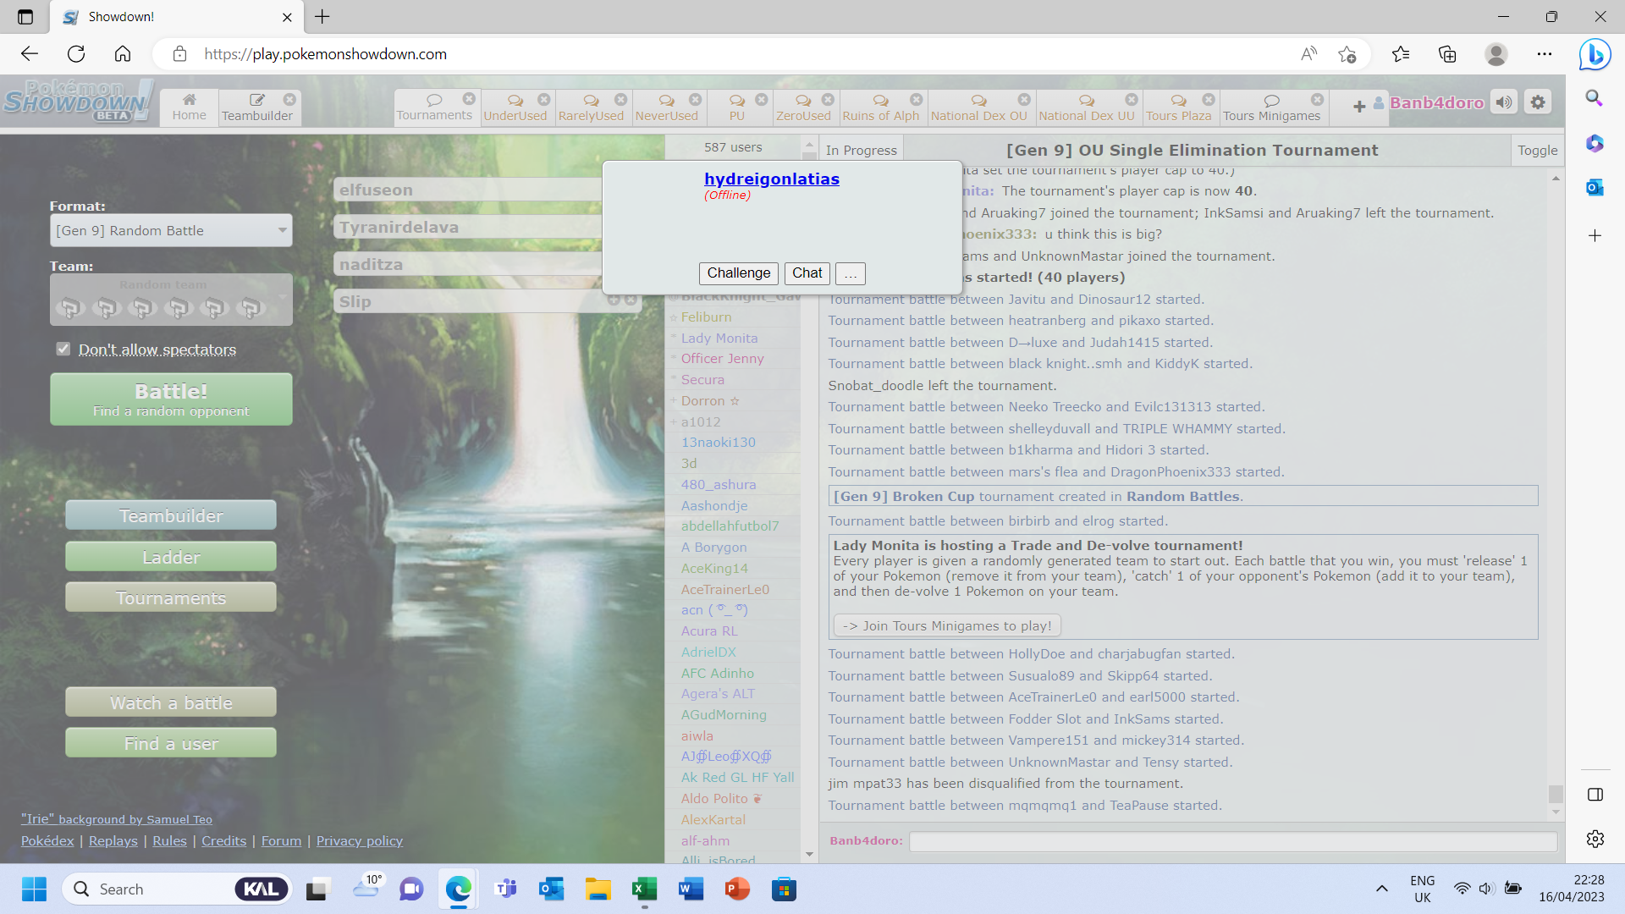Viewport: 1625px width, 914px height.
Task: Uncheck Don't allow spectators checkbox
Action: tap(63, 349)
